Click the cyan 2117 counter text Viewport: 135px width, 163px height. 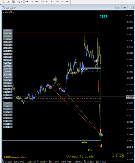point(103,17)
